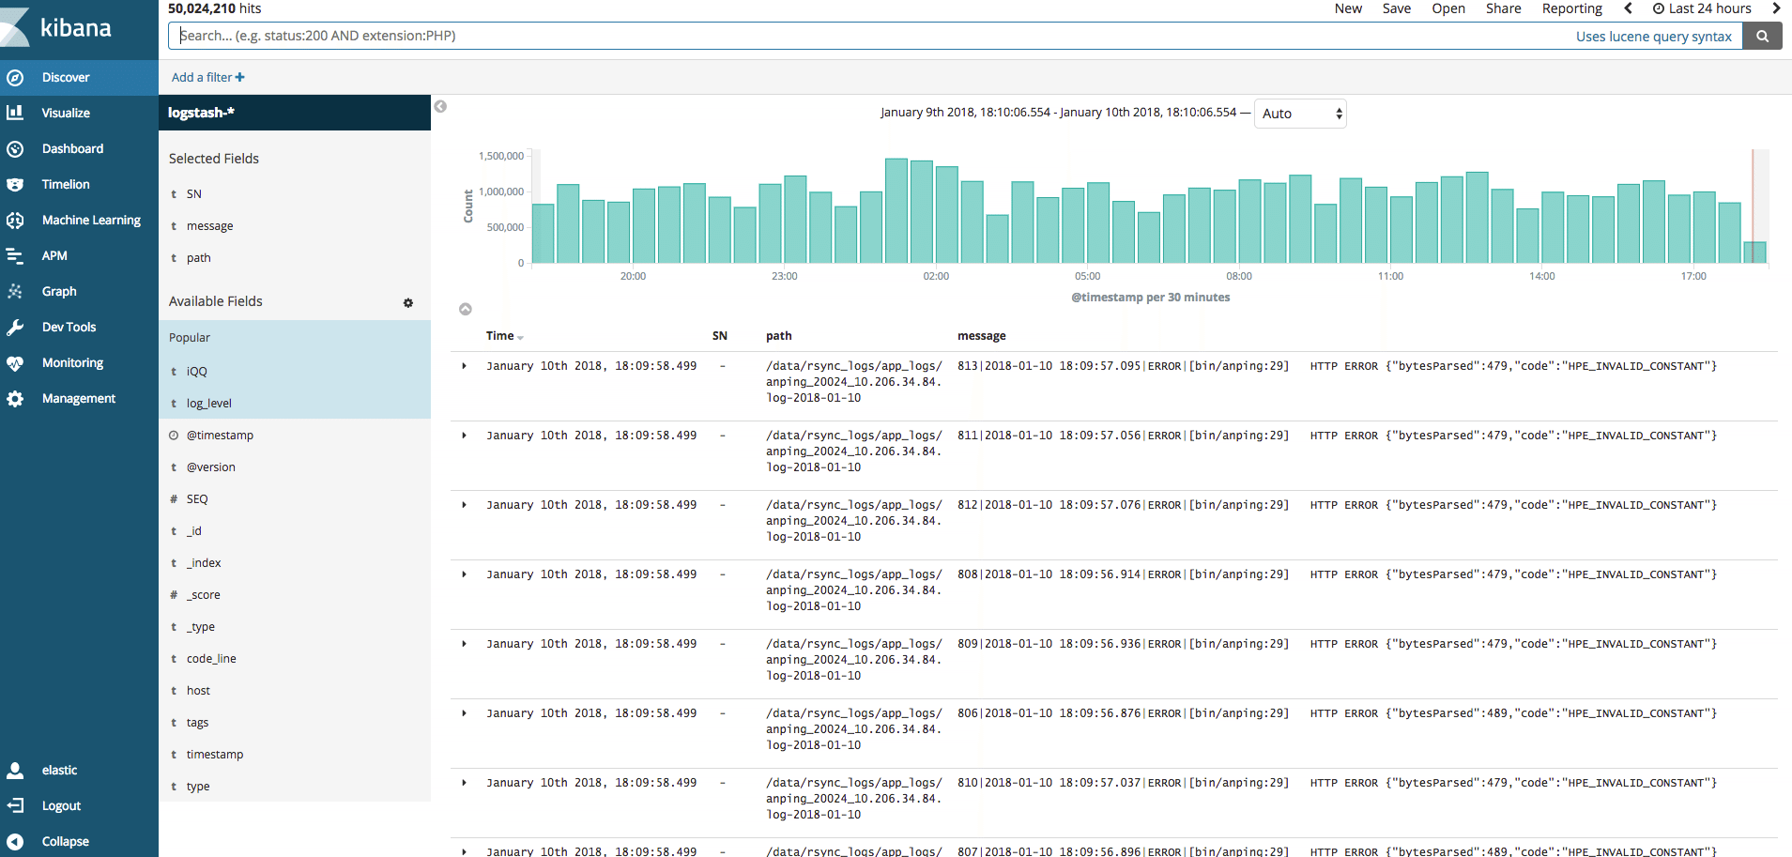Viewport: 1792px width, 857px height.
Task: Click Add a filter link
Action: [207, 77]
